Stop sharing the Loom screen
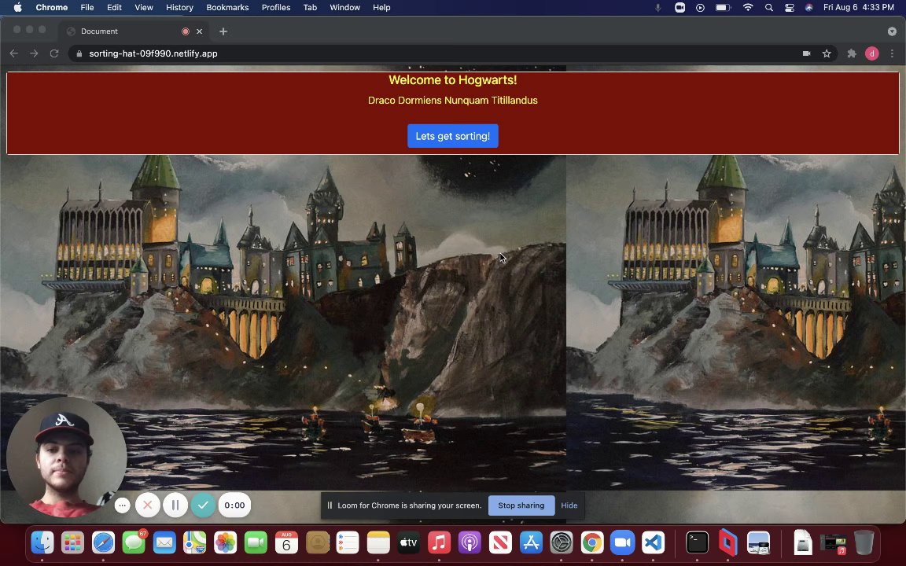This screenshot has width=906, height=566. (521, 505)
